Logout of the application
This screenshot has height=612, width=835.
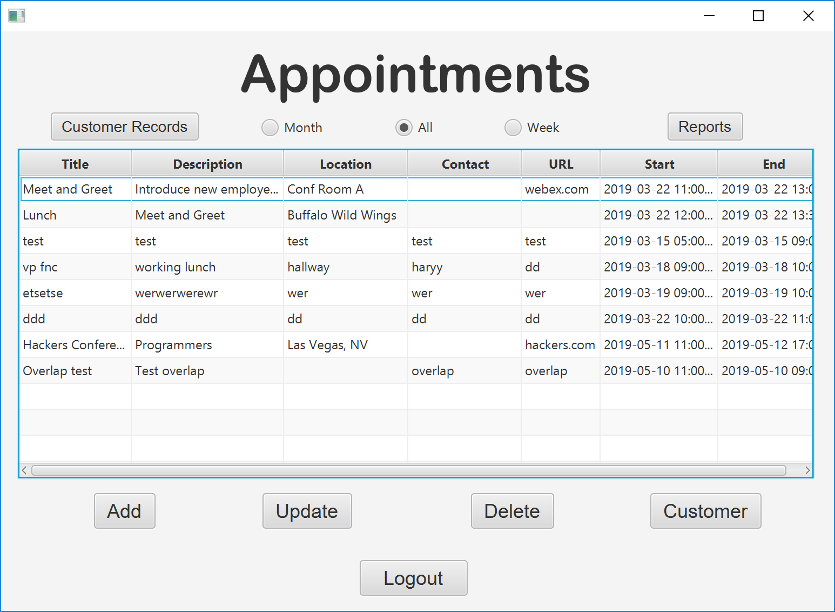pyautogui.click(x=413, y=578)
